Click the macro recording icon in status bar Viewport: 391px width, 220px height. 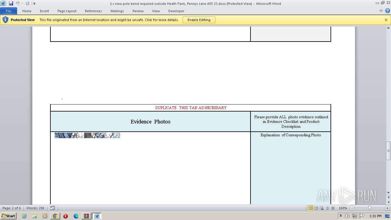click(52, 208)
